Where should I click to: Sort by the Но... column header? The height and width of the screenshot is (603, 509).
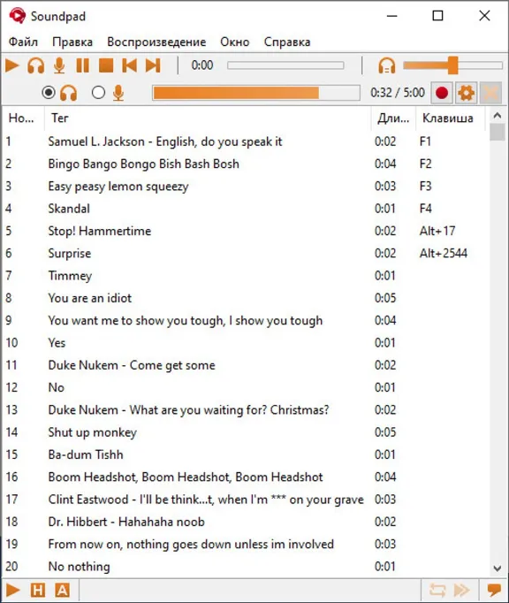21,118
